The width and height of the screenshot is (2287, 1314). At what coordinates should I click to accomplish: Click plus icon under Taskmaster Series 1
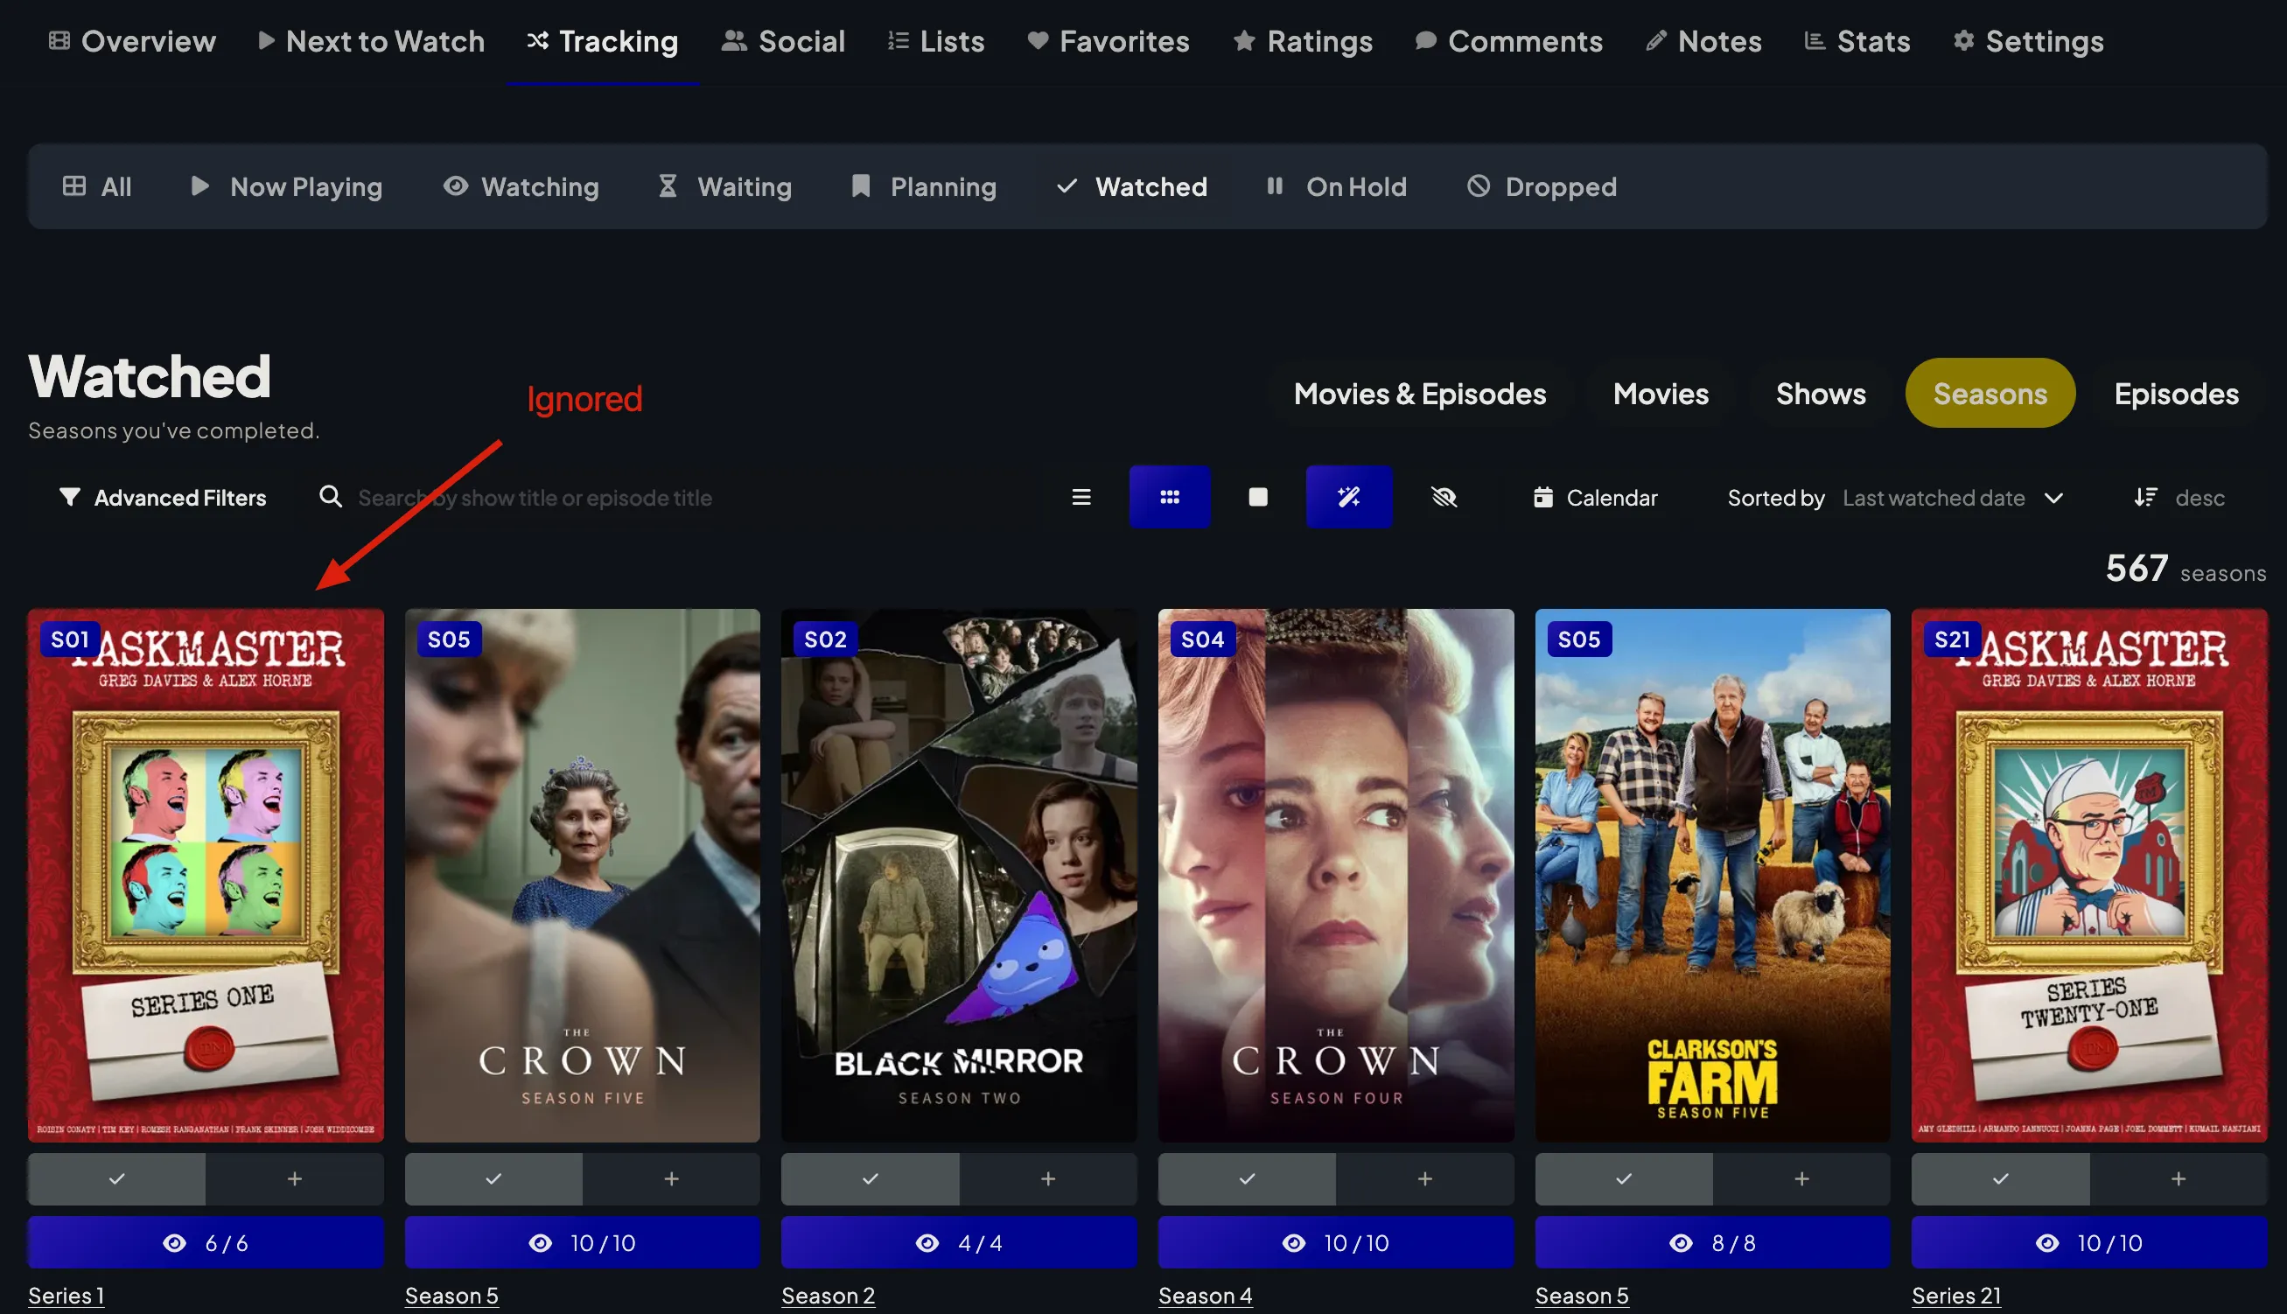[294, 1178]
